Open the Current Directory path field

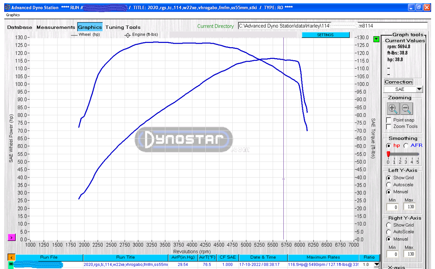[x=332, y=26]
